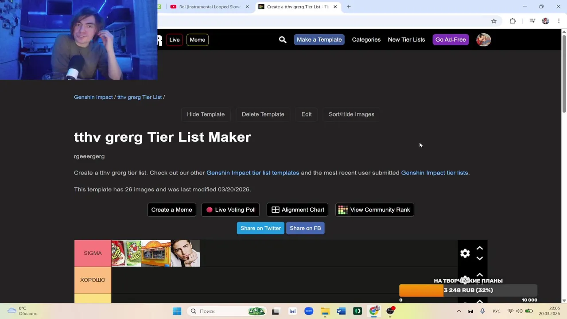567x319 pixels.
Task: Open a new browser tab with plus
Action: tap(349, 7)
